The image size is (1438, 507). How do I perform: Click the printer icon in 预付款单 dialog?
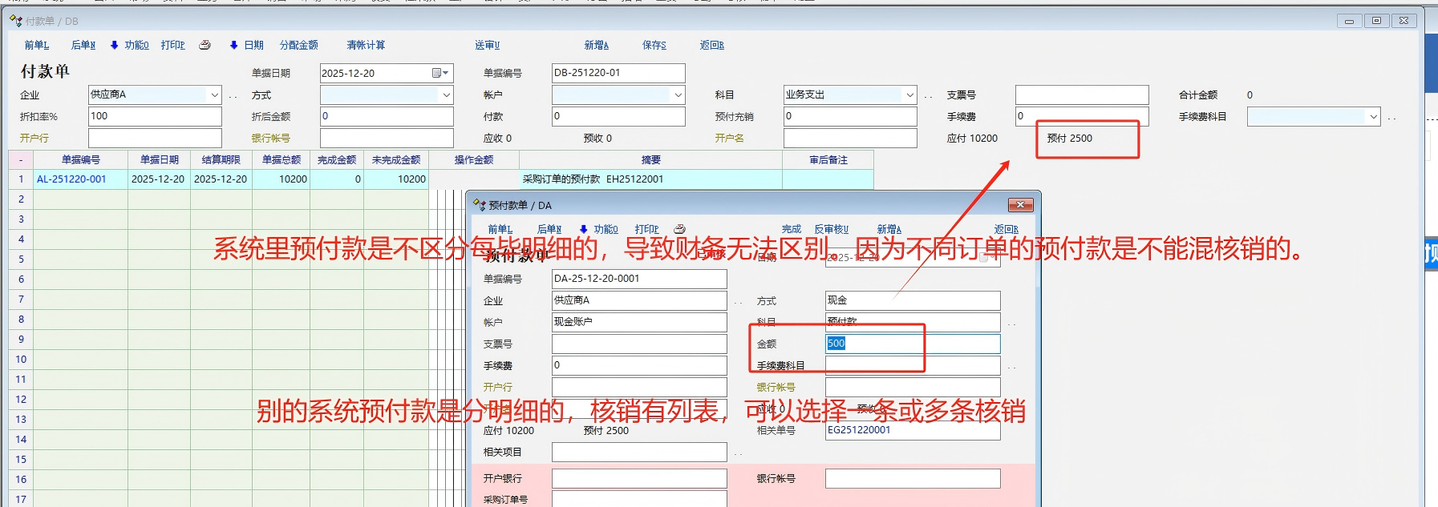click(679, 229)
